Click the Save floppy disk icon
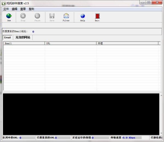Image resolution: width=164 pixels, height=142 pixels. click(52, 16)
